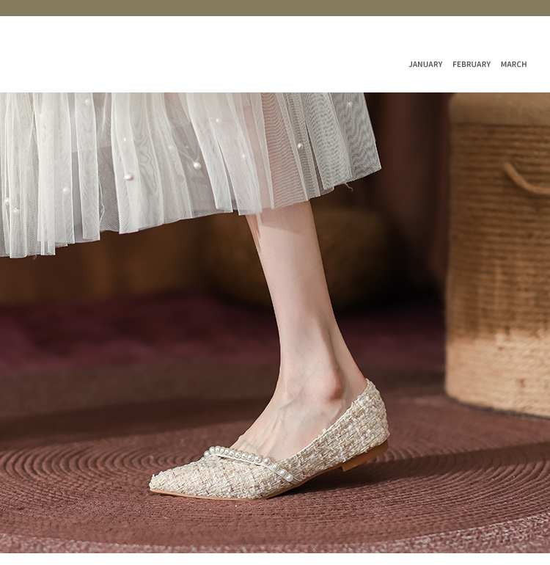Click the JANUARY label

[425, 64]
